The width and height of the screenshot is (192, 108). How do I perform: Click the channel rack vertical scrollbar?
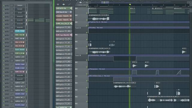pos(51,5)
